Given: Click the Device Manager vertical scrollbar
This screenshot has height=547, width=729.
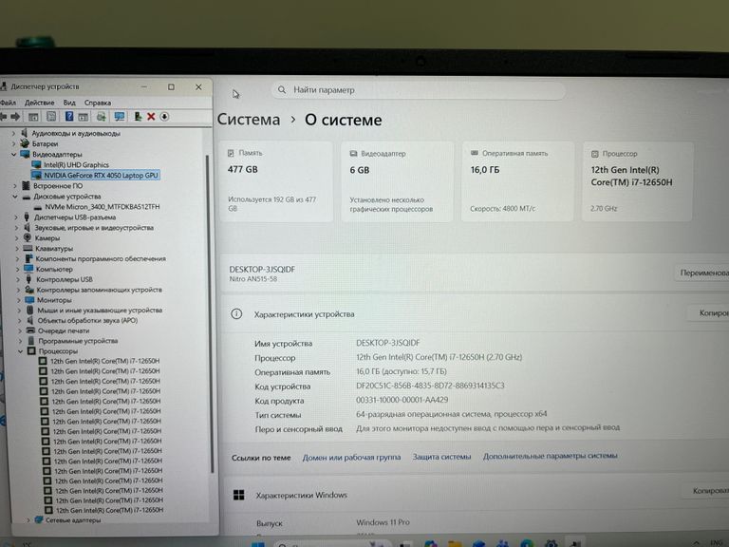Looking at the screenshot, I should 209,314.
